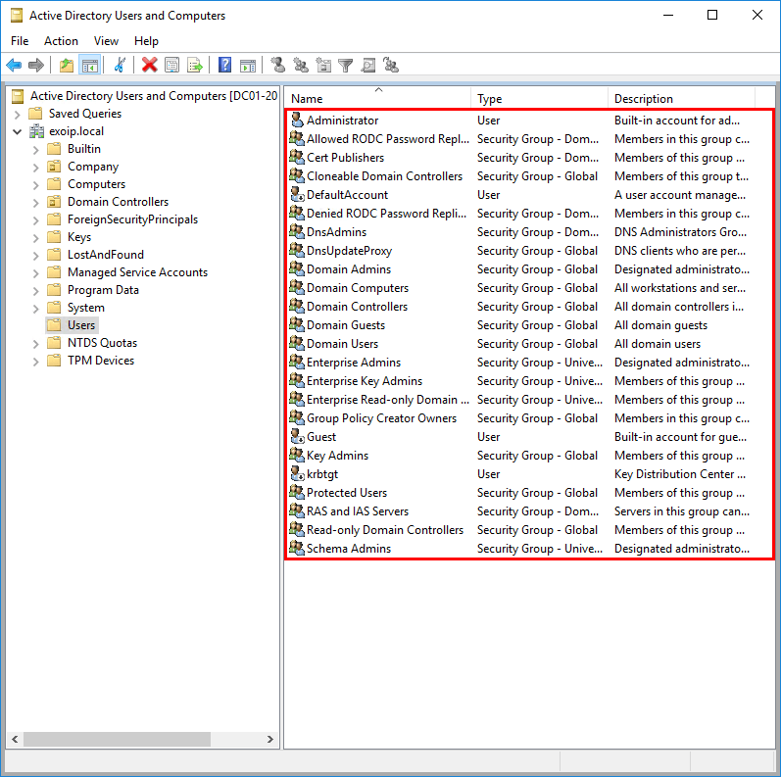Expand the Builtin container
The image size is (781, 777).
[35, 149]
